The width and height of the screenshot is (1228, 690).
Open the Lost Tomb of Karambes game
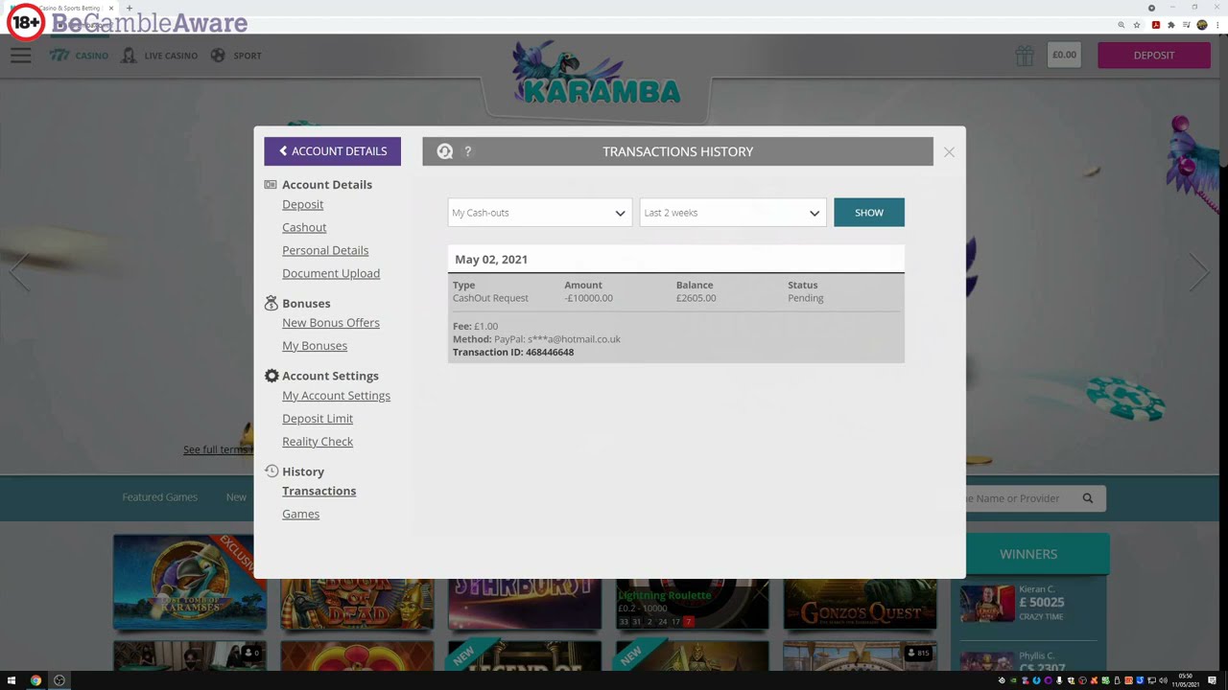(x=189, y=583)
